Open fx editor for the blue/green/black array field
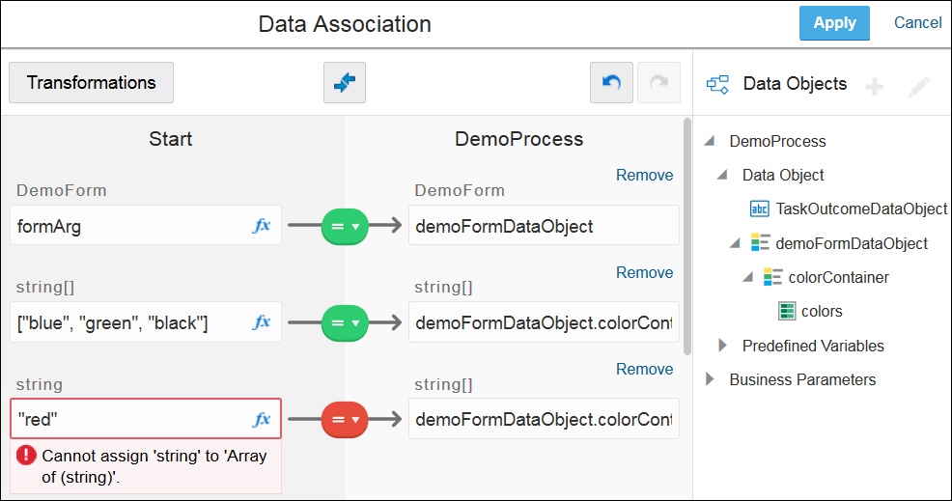The image size is (952, 501). coord(262,322)
